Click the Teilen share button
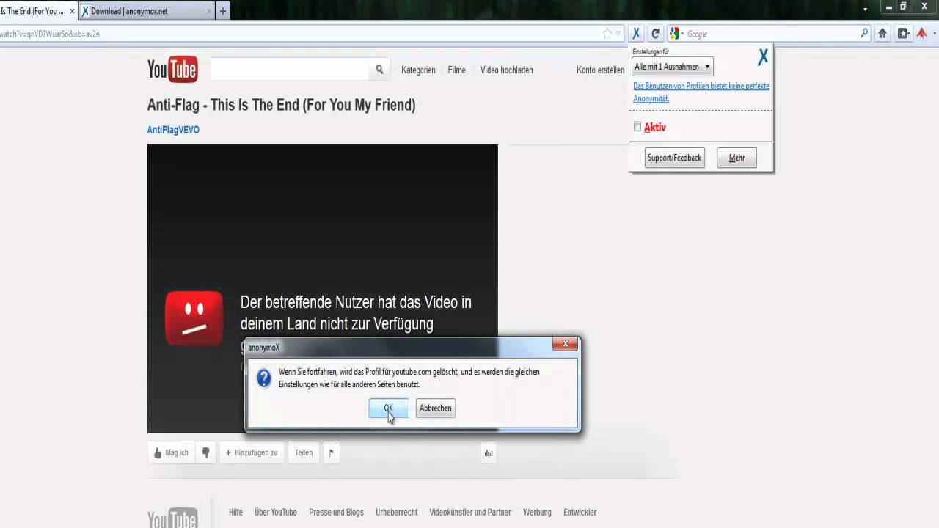 (x=304, y=453)
